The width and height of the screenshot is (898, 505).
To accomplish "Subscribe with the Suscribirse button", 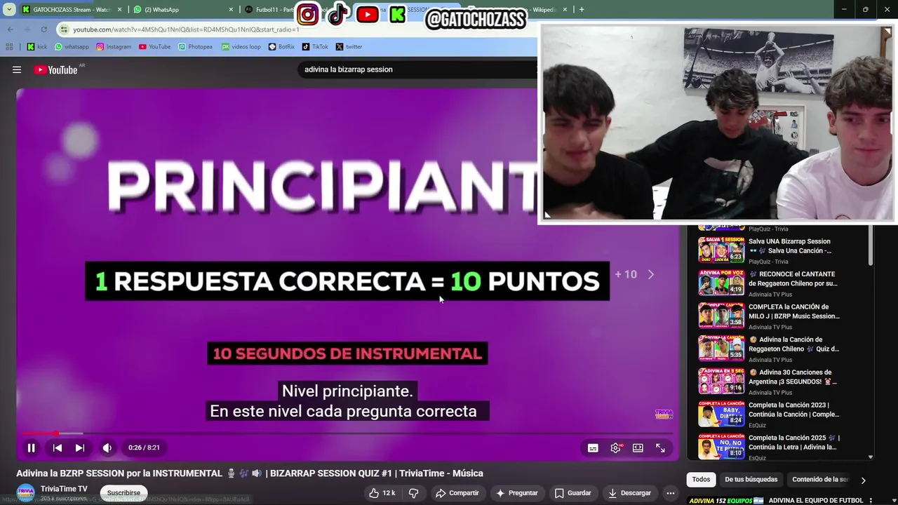I will pos(123,493).
